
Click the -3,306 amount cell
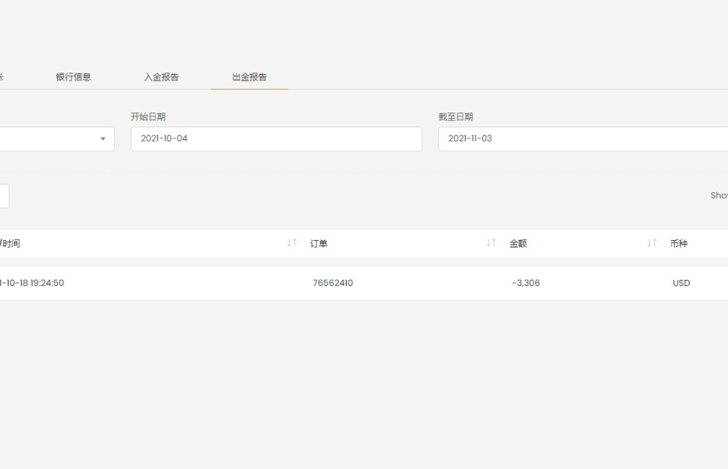tap(526, 283)
